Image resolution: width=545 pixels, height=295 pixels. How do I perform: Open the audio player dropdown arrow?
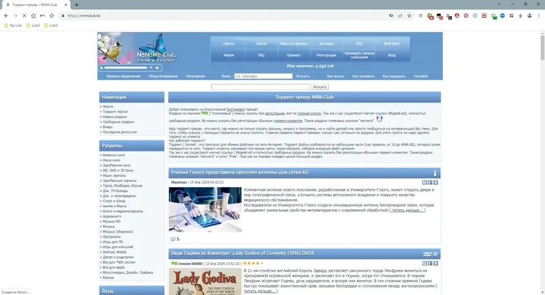151,67
